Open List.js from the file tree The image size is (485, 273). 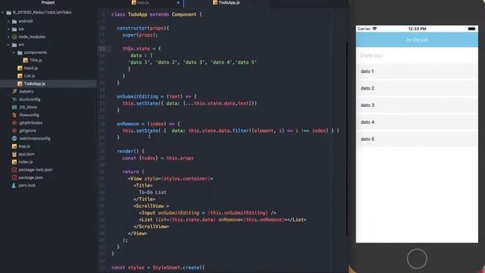coord(30,76)
